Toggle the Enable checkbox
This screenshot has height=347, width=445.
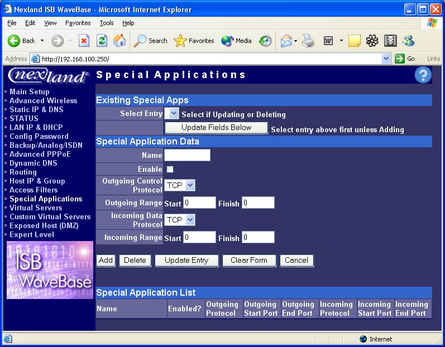[170, 169]
